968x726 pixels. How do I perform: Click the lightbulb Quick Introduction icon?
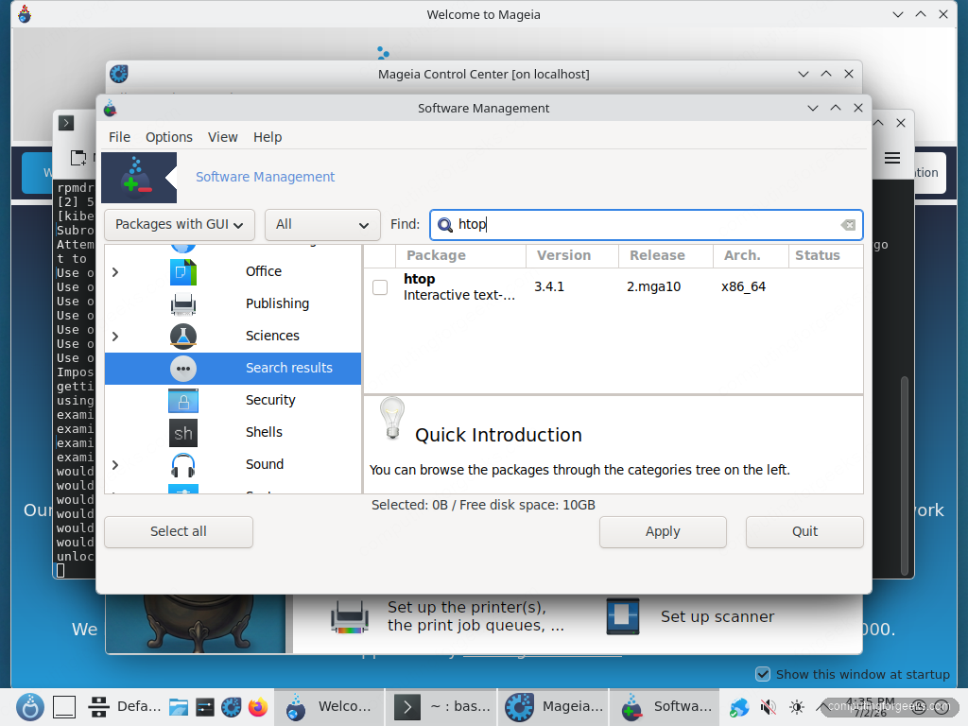(392, 419)
